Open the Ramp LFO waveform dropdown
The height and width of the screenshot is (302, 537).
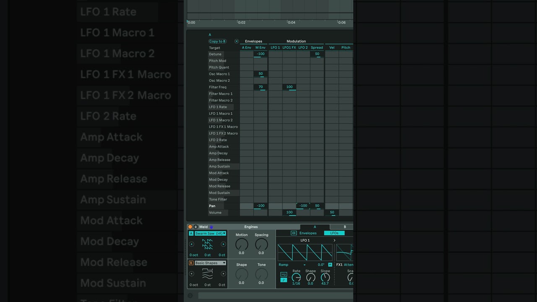292,265
